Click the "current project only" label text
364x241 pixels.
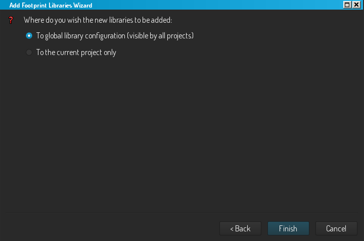90,53
